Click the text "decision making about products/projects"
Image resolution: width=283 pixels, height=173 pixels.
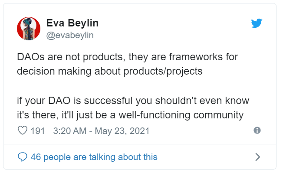pos(110,72)
